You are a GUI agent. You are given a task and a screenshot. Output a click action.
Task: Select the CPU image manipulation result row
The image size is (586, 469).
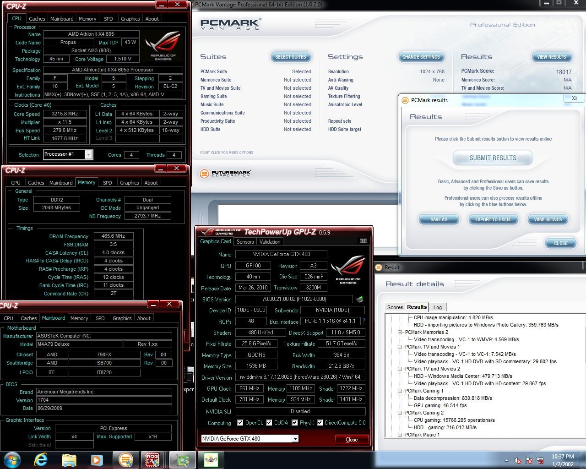[453, 317]
